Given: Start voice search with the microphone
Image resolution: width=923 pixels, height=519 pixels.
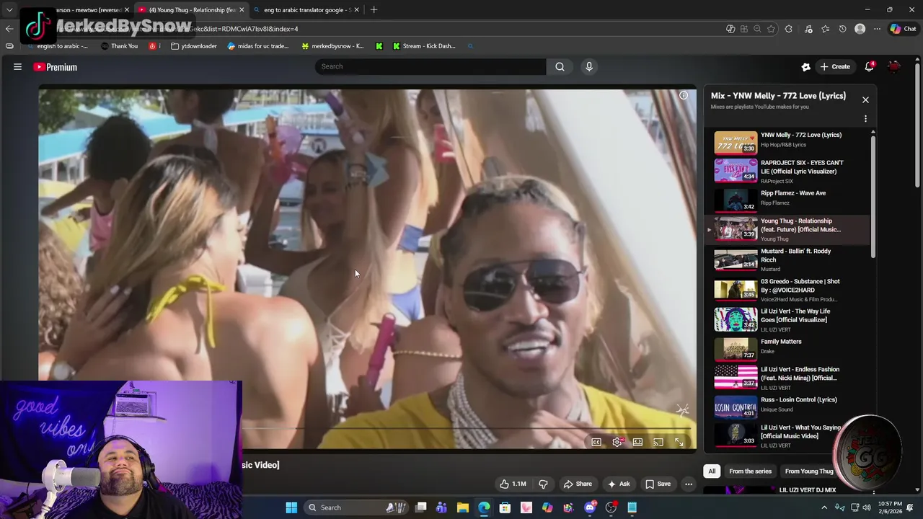Looking at the screenshot, I should (x=589, y=66).
